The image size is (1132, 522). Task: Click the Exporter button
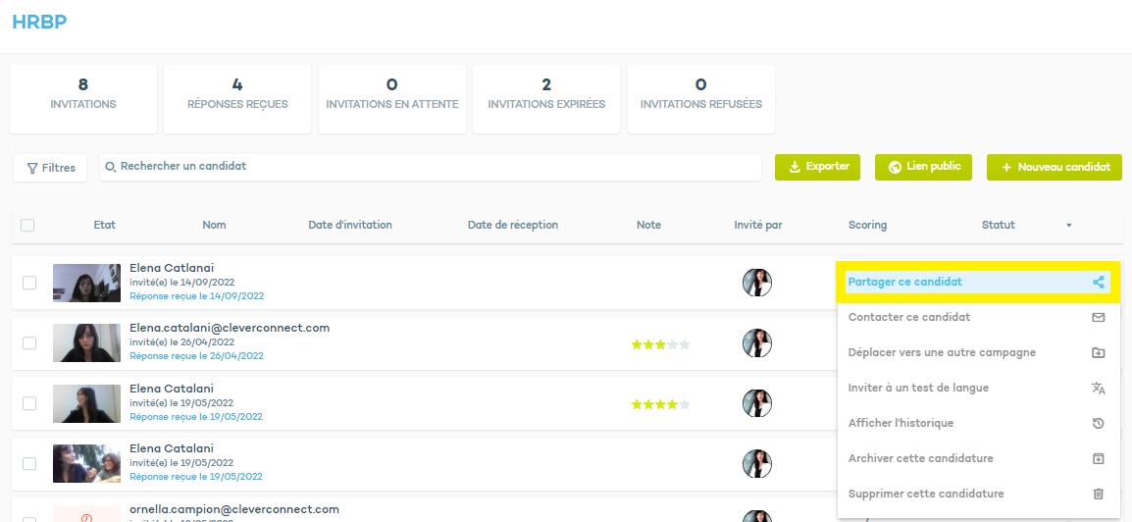pos(817,167)
